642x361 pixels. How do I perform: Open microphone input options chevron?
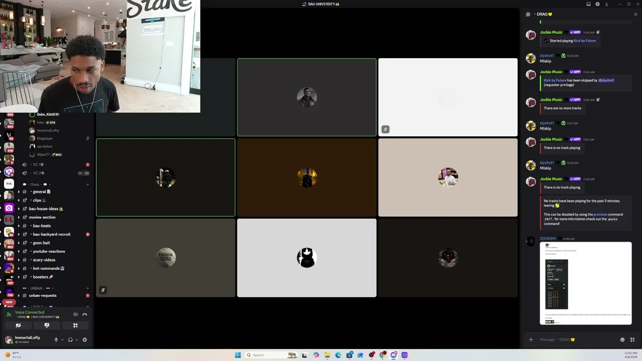pyautogui.click(x=62, y=339)
